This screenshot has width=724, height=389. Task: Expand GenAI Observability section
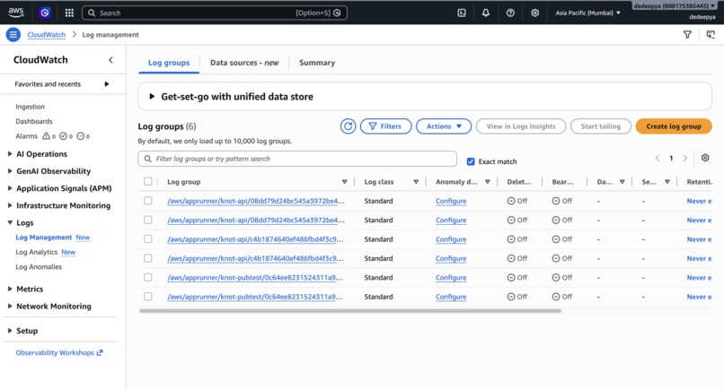tap(10, 171)
